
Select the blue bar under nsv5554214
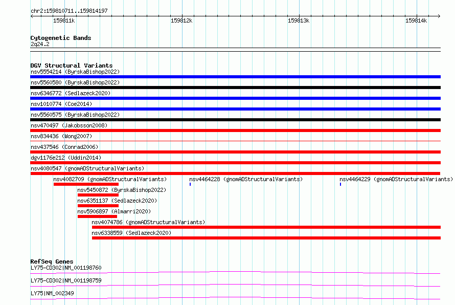pos(235,77)
